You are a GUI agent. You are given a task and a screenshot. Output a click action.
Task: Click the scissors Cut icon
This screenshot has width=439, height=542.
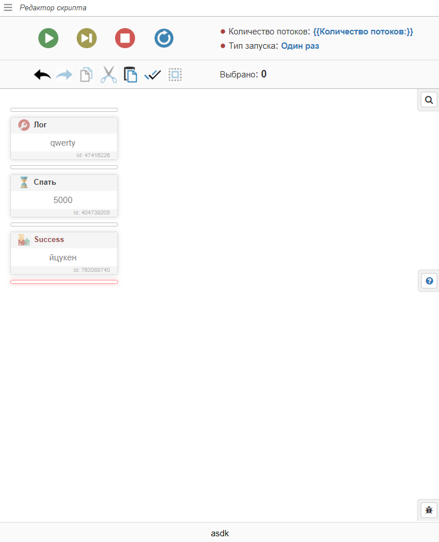(109, 75)
